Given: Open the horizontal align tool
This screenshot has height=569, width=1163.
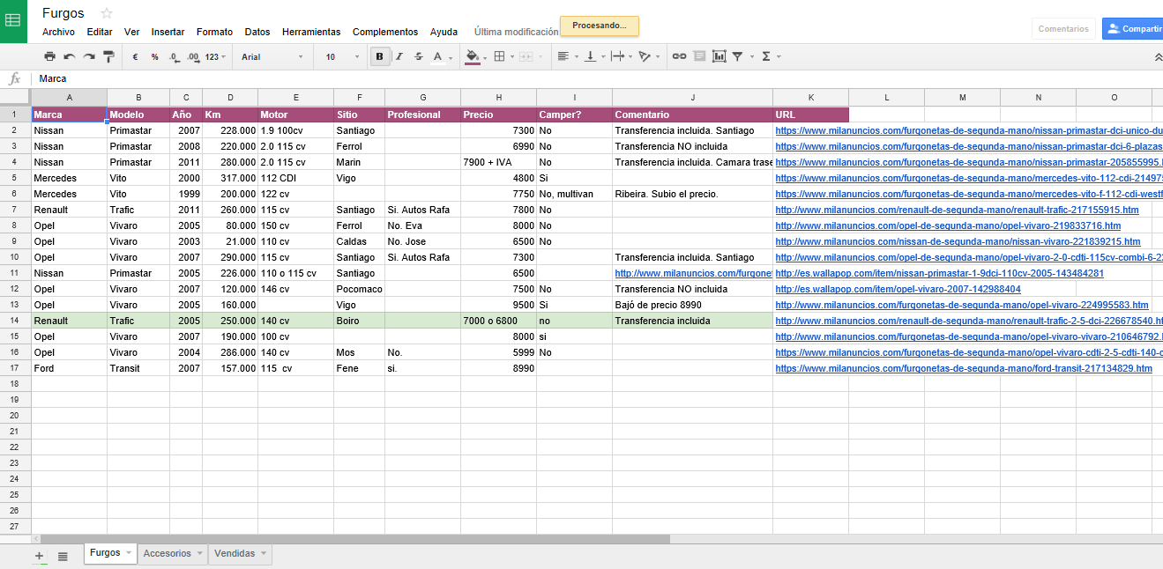Looking at the screenshot, I should (563, 56).
